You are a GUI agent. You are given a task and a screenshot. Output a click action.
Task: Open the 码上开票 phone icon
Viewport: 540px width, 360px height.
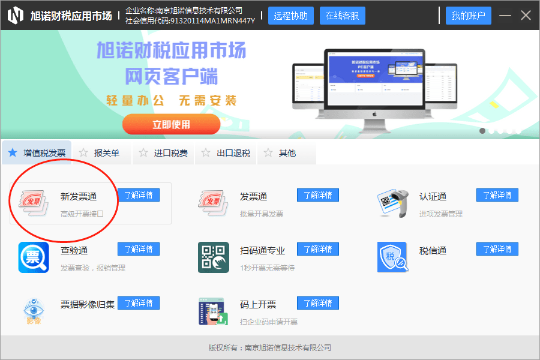[212, 310]
